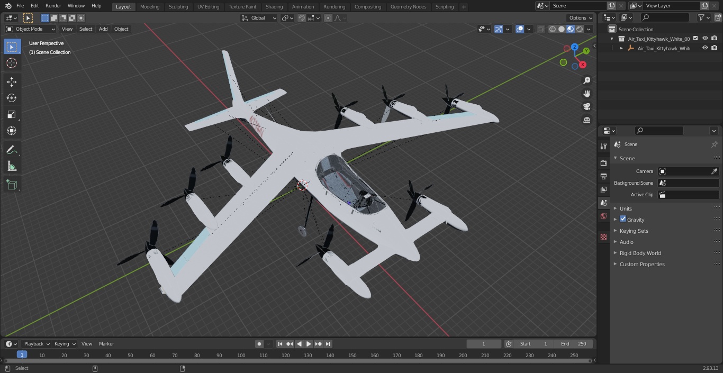The height and width of the screenshot is (373, 723).
Task: Click the End frame value field
Action: [574, 344]
